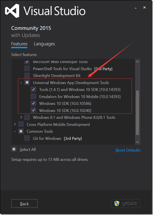
Task: Collapse the Common Tools node
Action: click(15, 132)
